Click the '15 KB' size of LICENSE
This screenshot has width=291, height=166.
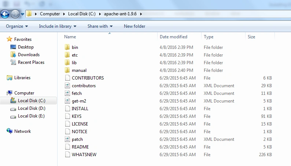tap(266, 124)
